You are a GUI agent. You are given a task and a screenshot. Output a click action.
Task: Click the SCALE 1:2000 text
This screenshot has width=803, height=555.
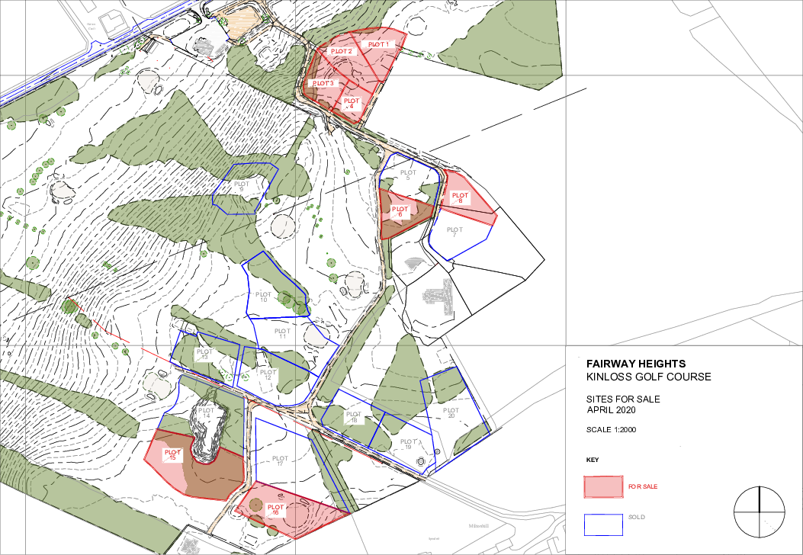(x=612, y=429)
